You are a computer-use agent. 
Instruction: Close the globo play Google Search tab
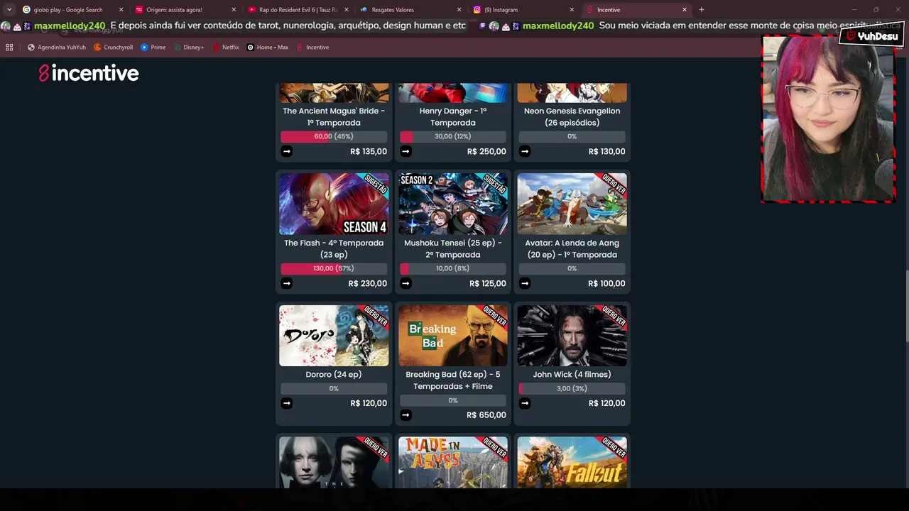tap(121, 10)
